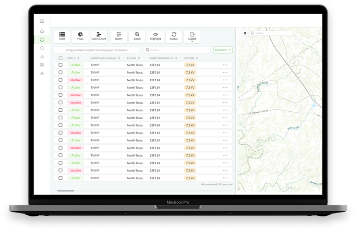Sort by WORK TERRITORY ID column arrows
The image size is (356, 231).
tap(176, 58)
